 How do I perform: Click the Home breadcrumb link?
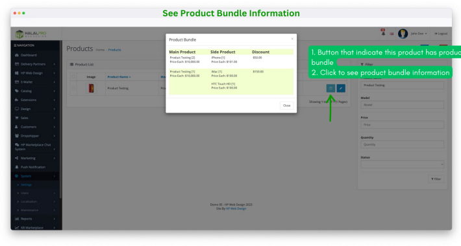(100, 50)
